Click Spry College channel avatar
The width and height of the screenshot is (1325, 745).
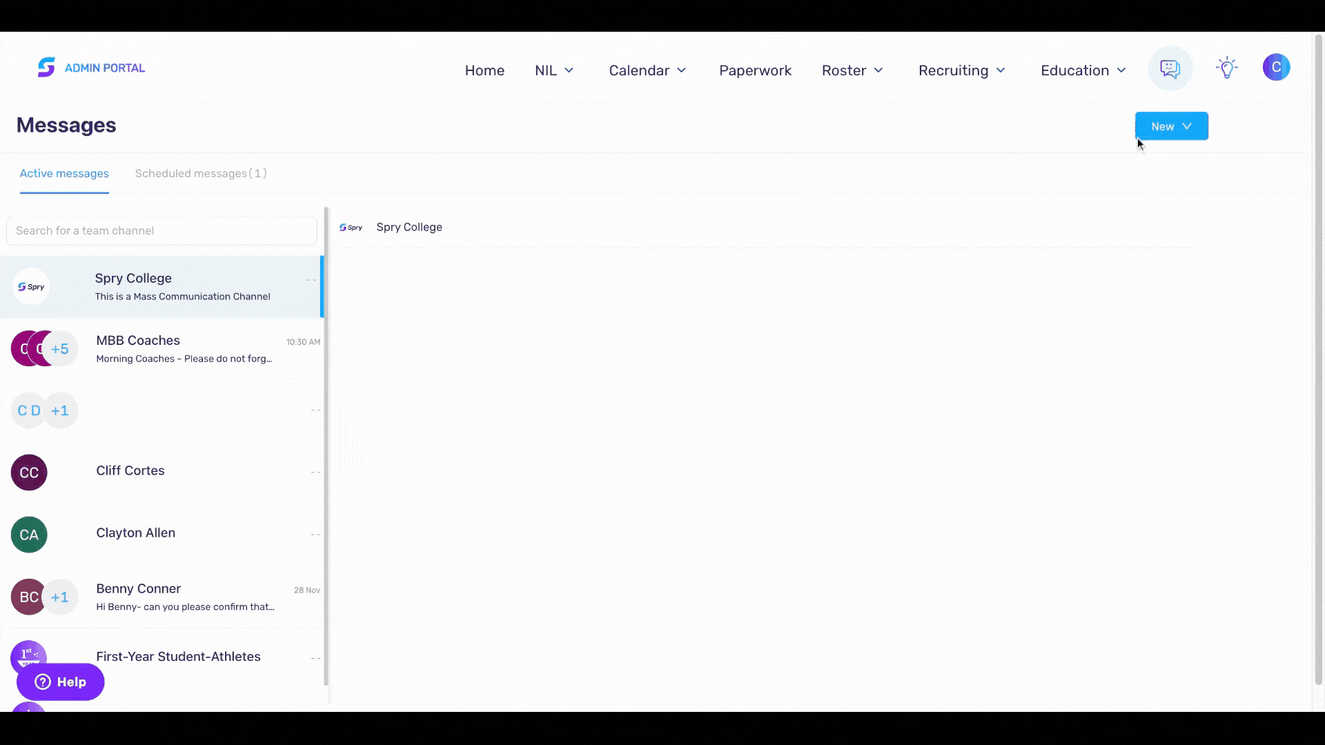(31, 286)
